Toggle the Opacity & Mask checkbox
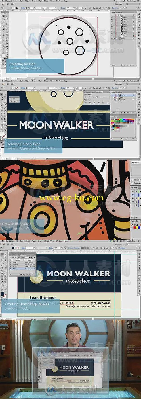The height and width of the screenshot is (399, 141). (132, 183)
